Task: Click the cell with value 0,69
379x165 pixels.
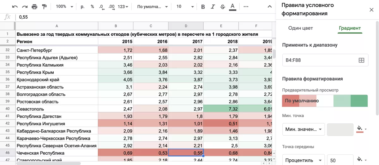Action: tap(116, 153)
